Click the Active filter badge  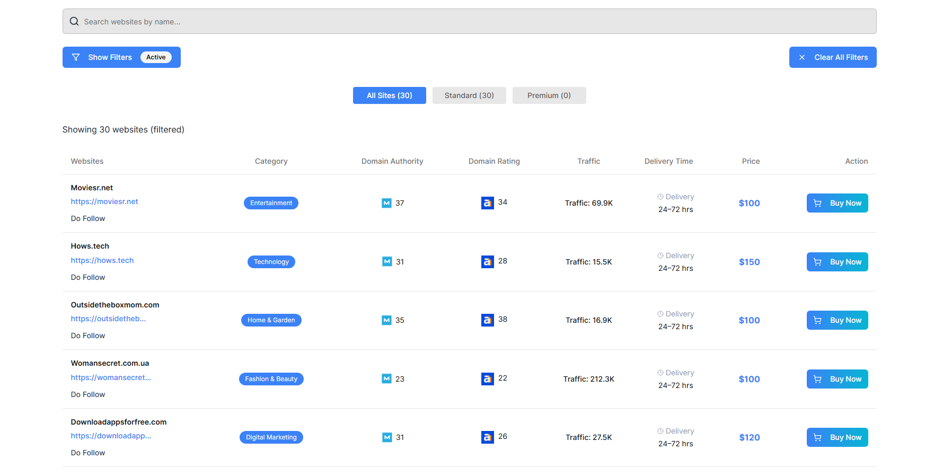(156, 57)
